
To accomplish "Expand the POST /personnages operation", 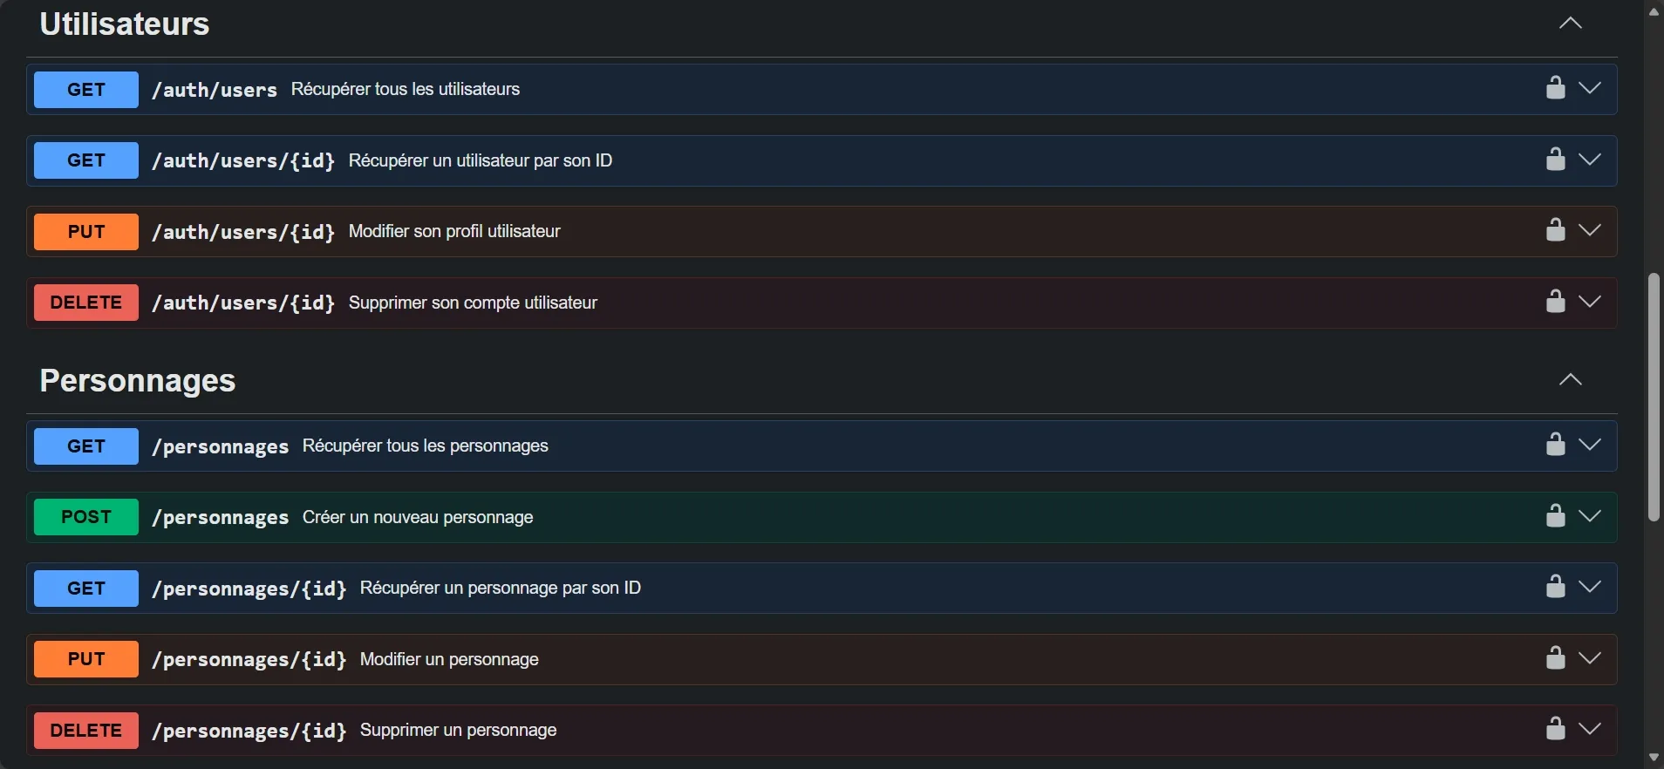I will (x=1592, y=515).
